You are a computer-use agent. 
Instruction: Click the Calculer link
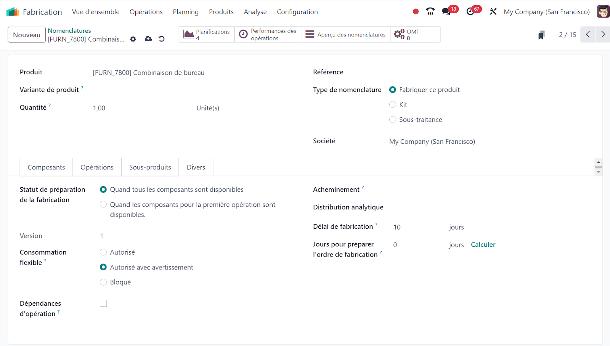click(483, 244)
